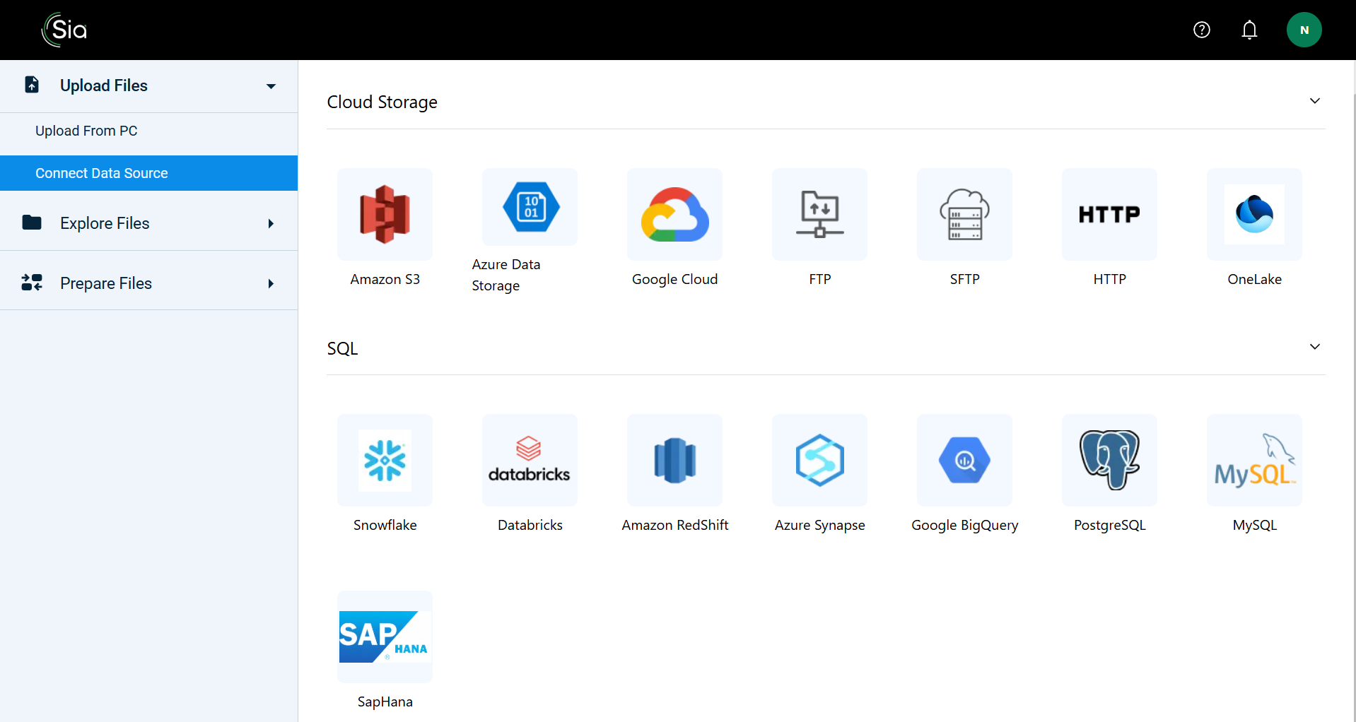The height and width of the screenshot is (722, 1356).
Task: Click the Upload Files document icon
Action: coord(32,85)
